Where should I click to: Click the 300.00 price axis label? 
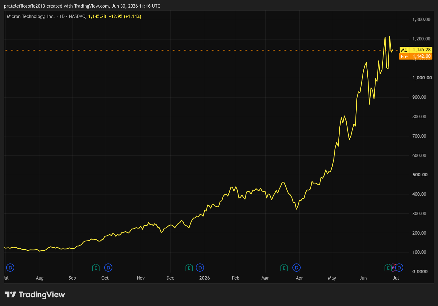419,214
